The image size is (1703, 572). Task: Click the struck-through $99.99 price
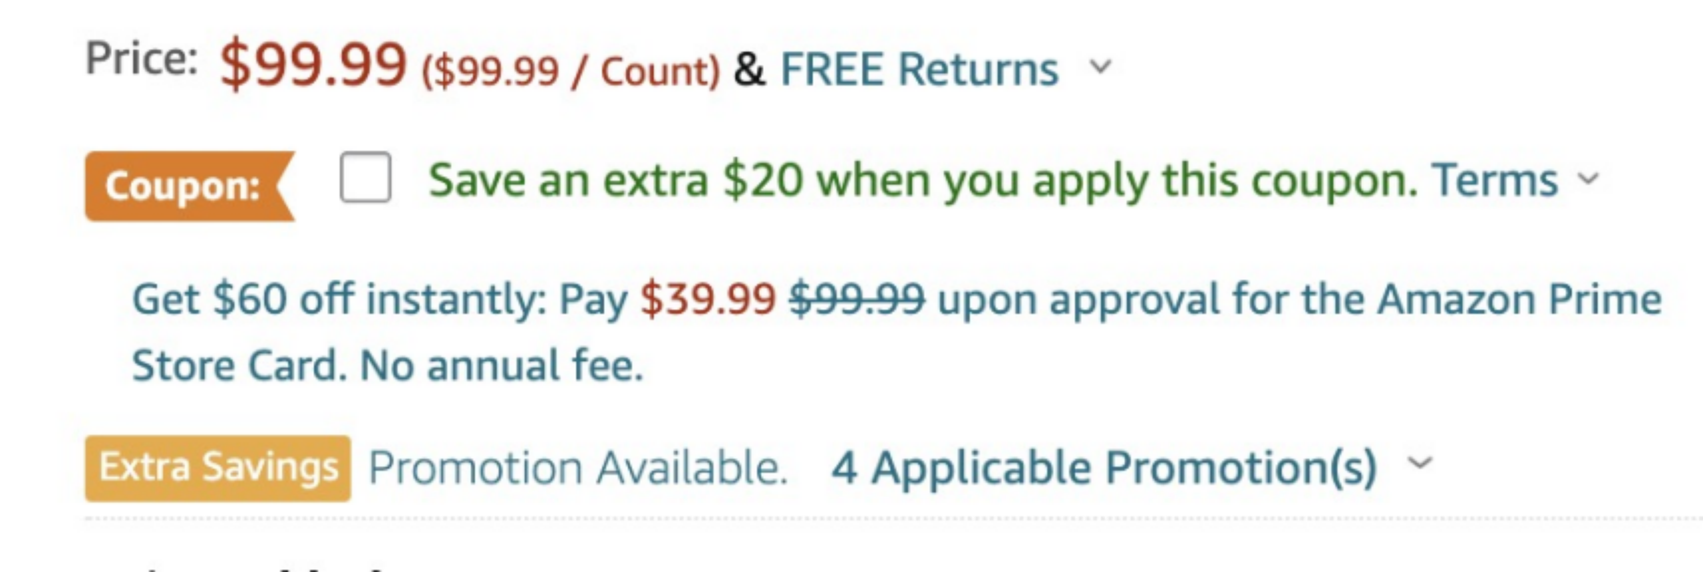[857, 299]
